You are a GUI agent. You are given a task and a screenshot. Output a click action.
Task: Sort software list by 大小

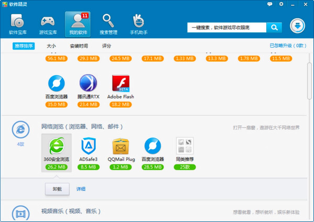51,46
